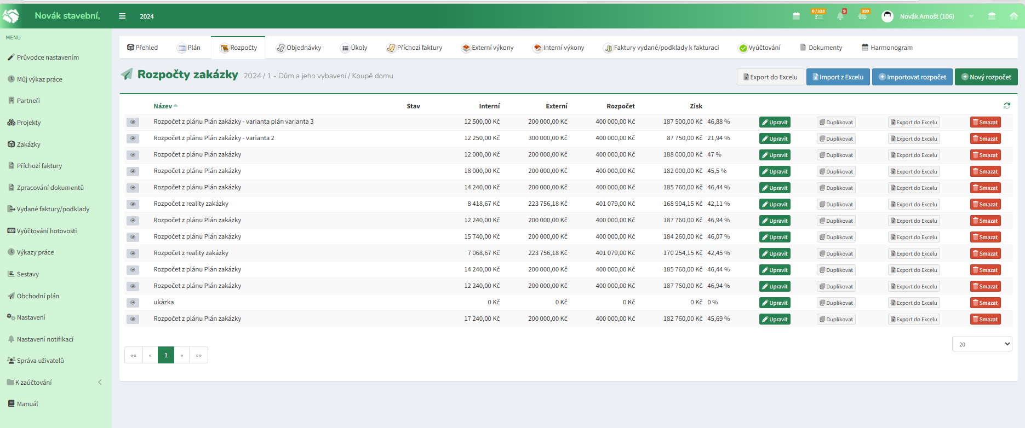
Task: Click Upravit for the ukázka budget
Action: [x=775, y=303]
